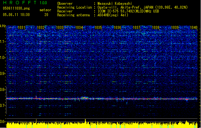Screen dimensions: 201x128
Task: Click the 0.9 kHz axis label
Action: pyautogui.click(x=3, y=74)
